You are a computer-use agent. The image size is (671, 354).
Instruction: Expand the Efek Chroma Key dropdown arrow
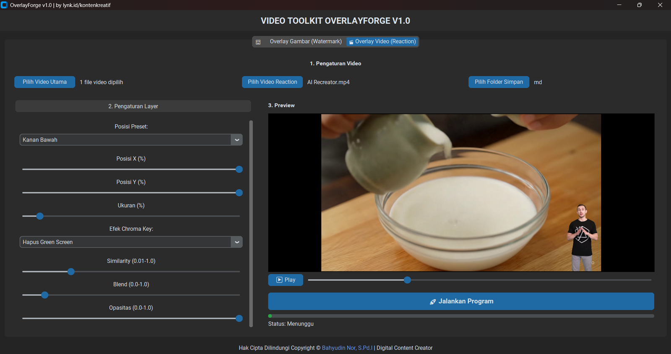pyautogui.click(x=237, y=242)
